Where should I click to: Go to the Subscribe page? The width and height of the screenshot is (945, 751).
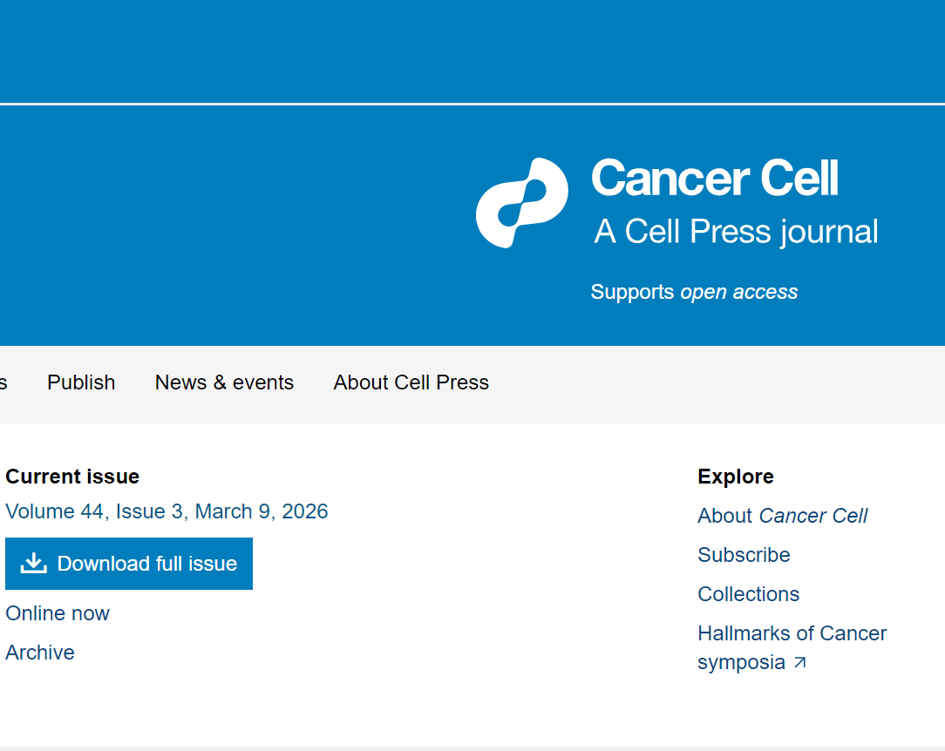744,555
